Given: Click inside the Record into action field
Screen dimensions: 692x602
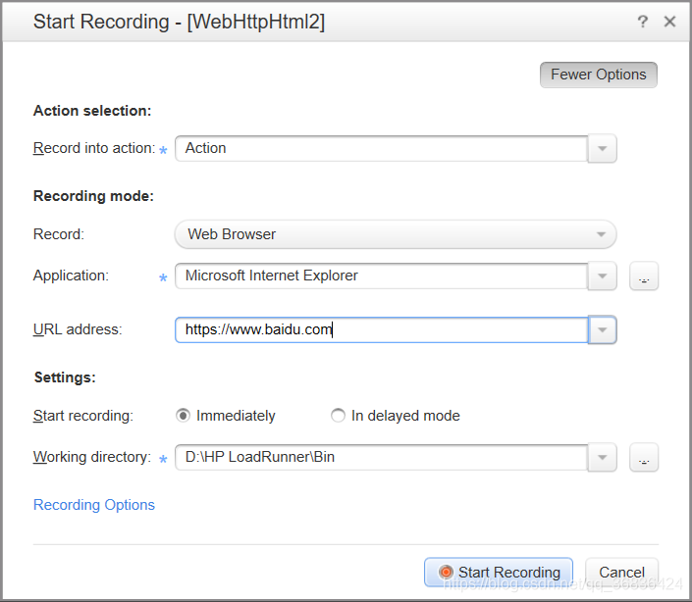Looking at the screenshot, I should [381, 148].
